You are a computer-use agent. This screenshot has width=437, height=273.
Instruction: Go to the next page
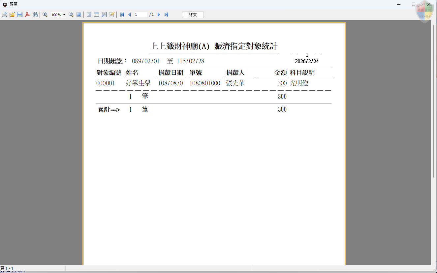coord(159,14)
